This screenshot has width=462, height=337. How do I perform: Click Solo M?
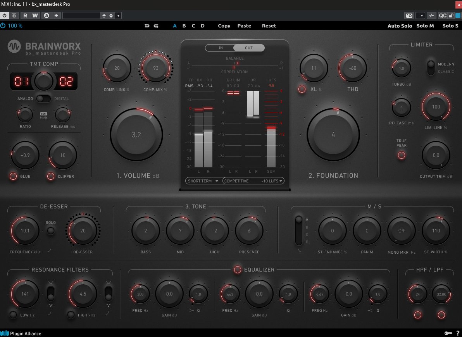425,26
